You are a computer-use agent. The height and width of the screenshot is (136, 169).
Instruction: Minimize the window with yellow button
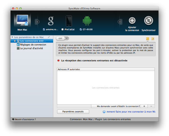[17, 8]
